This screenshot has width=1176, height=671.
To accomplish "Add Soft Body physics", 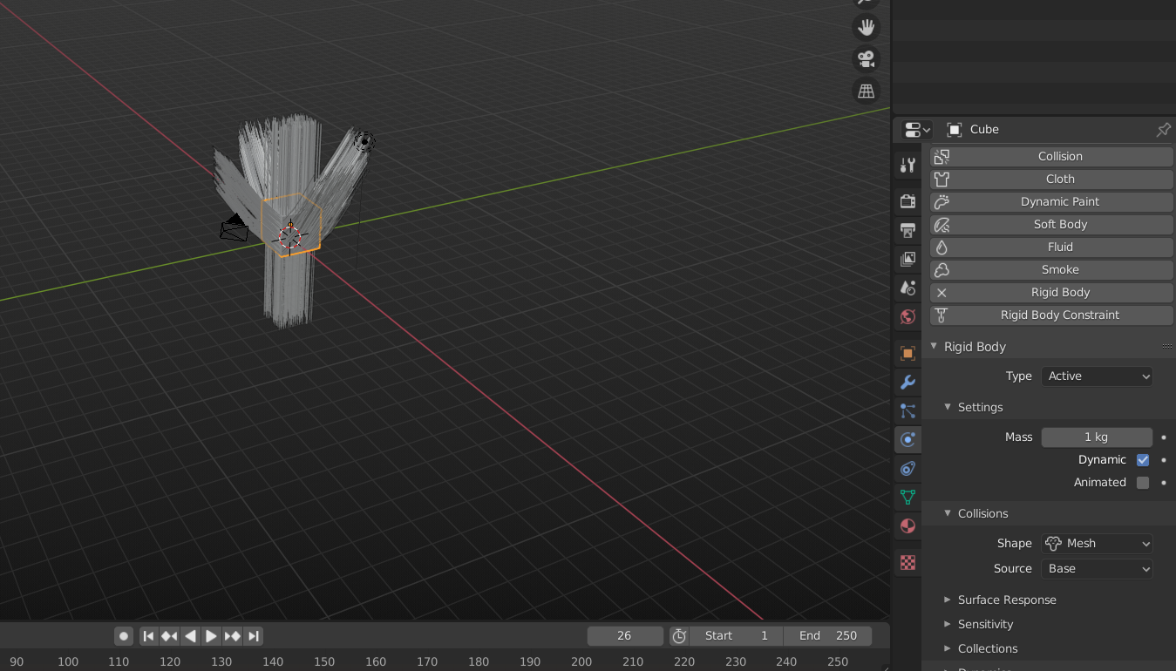I will click(1051, 224).
